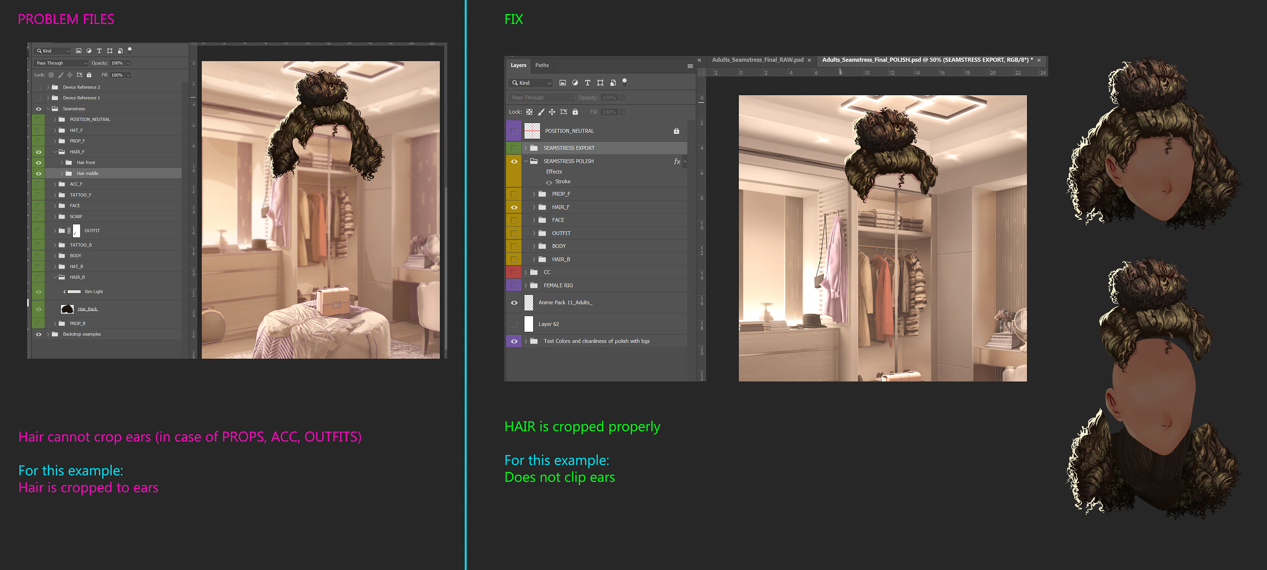Hide the SEAMSTRESS POLISH group
The image size is (1267, 570).
click(514, 161)
